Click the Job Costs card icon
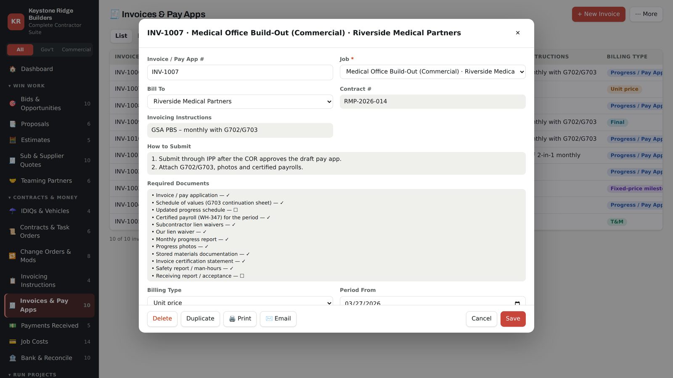673x378 pixels. point(13,341)
